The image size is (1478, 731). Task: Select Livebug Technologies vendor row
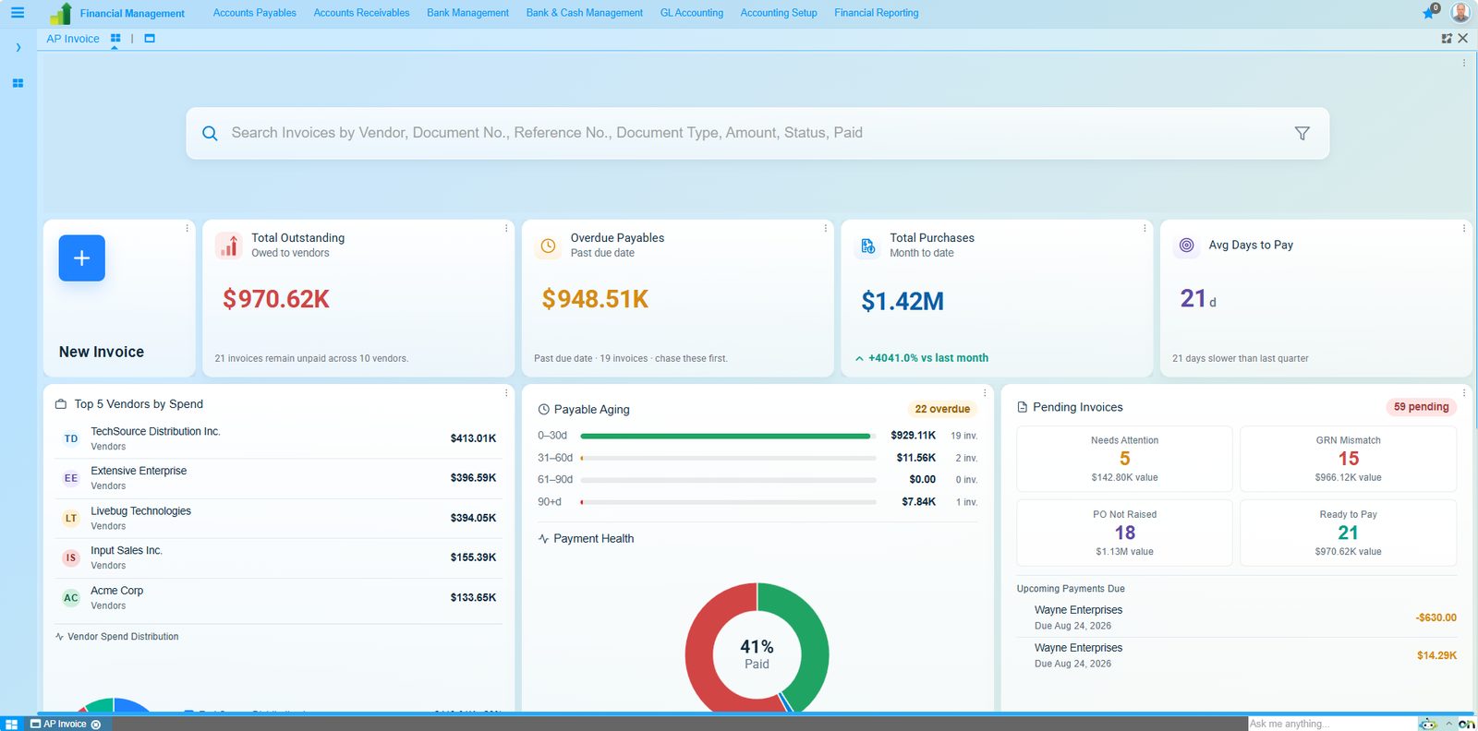point(278,518)
